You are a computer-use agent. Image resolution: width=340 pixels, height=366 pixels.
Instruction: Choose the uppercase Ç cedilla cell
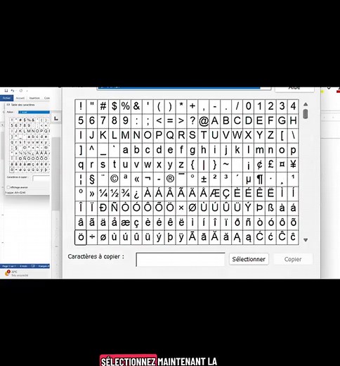point(226,194)
